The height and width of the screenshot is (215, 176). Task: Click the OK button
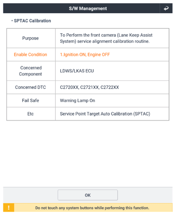88,195
